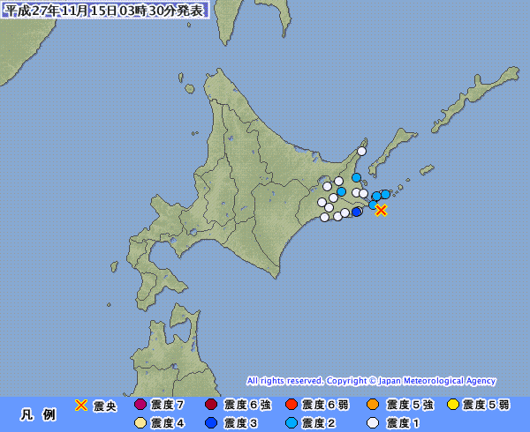
Task: Click the dark red 震度6強 legend circle
Action: click(211, 405)
